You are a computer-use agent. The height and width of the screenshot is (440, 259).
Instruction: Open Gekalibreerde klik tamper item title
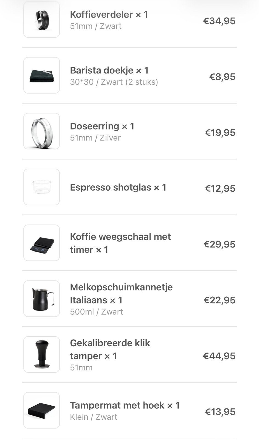pyautogui.click(x=110, y=349)
